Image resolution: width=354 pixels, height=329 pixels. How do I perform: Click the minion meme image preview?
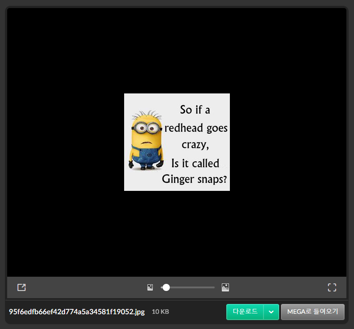pos(177,142)
